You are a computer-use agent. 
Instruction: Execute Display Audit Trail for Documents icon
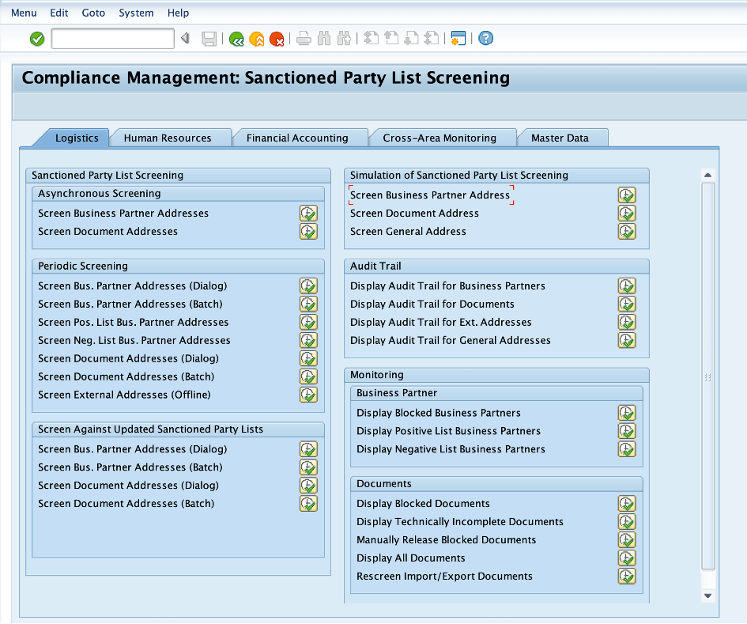tap(627, 304)
